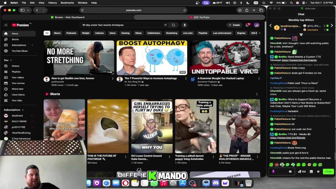
Task: Open Discord from the Dock
Action: [x=216, y=183]
